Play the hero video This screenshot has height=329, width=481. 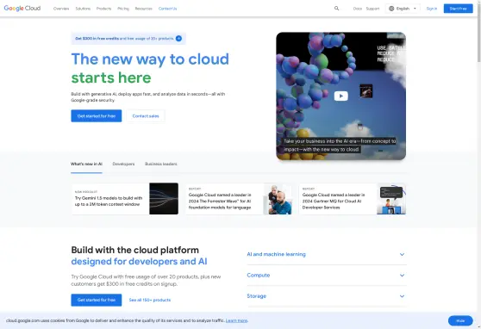[x=340, y=96]
